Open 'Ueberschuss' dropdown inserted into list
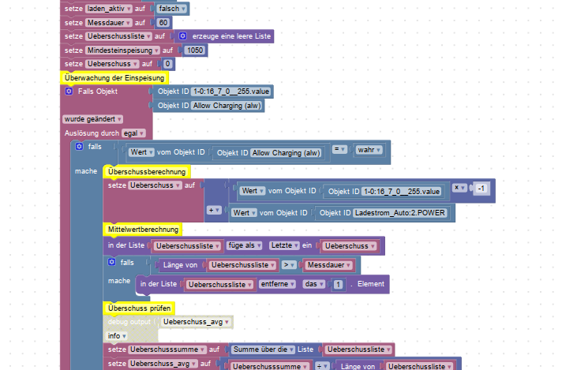This screenshot has height=370, width=562. coord(350,246)
